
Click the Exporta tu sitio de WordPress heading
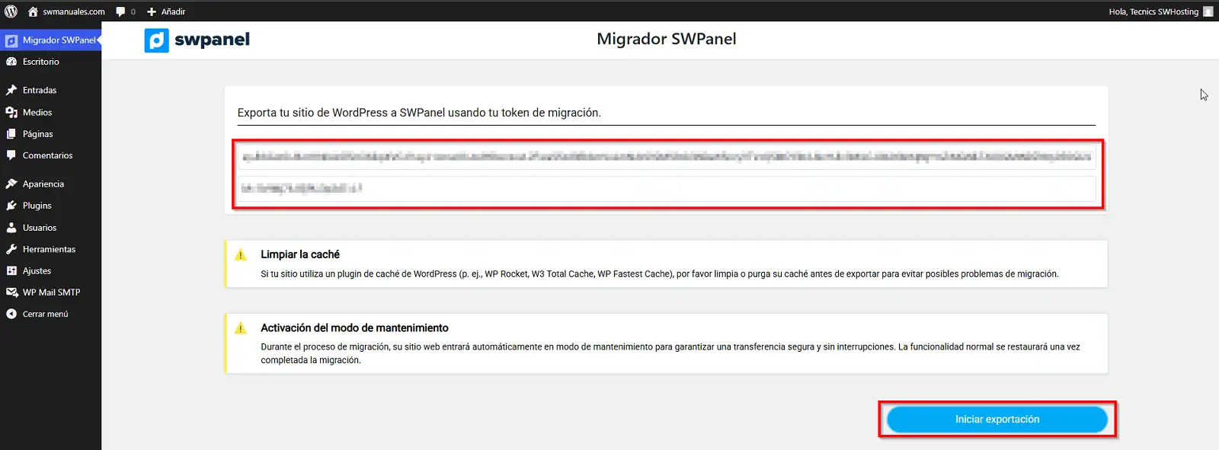[419, 113]
